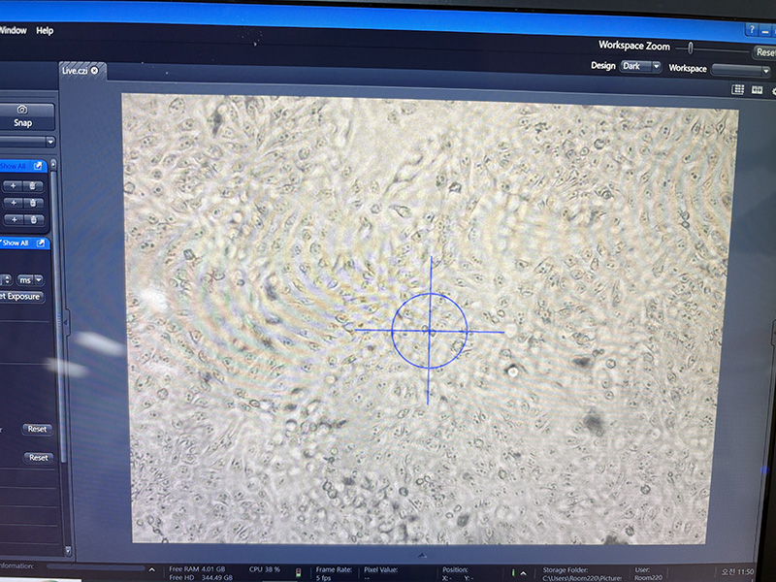Close the Live.czi document tab
This screenshot has width=776, height=582.
[x=94, y=71]
